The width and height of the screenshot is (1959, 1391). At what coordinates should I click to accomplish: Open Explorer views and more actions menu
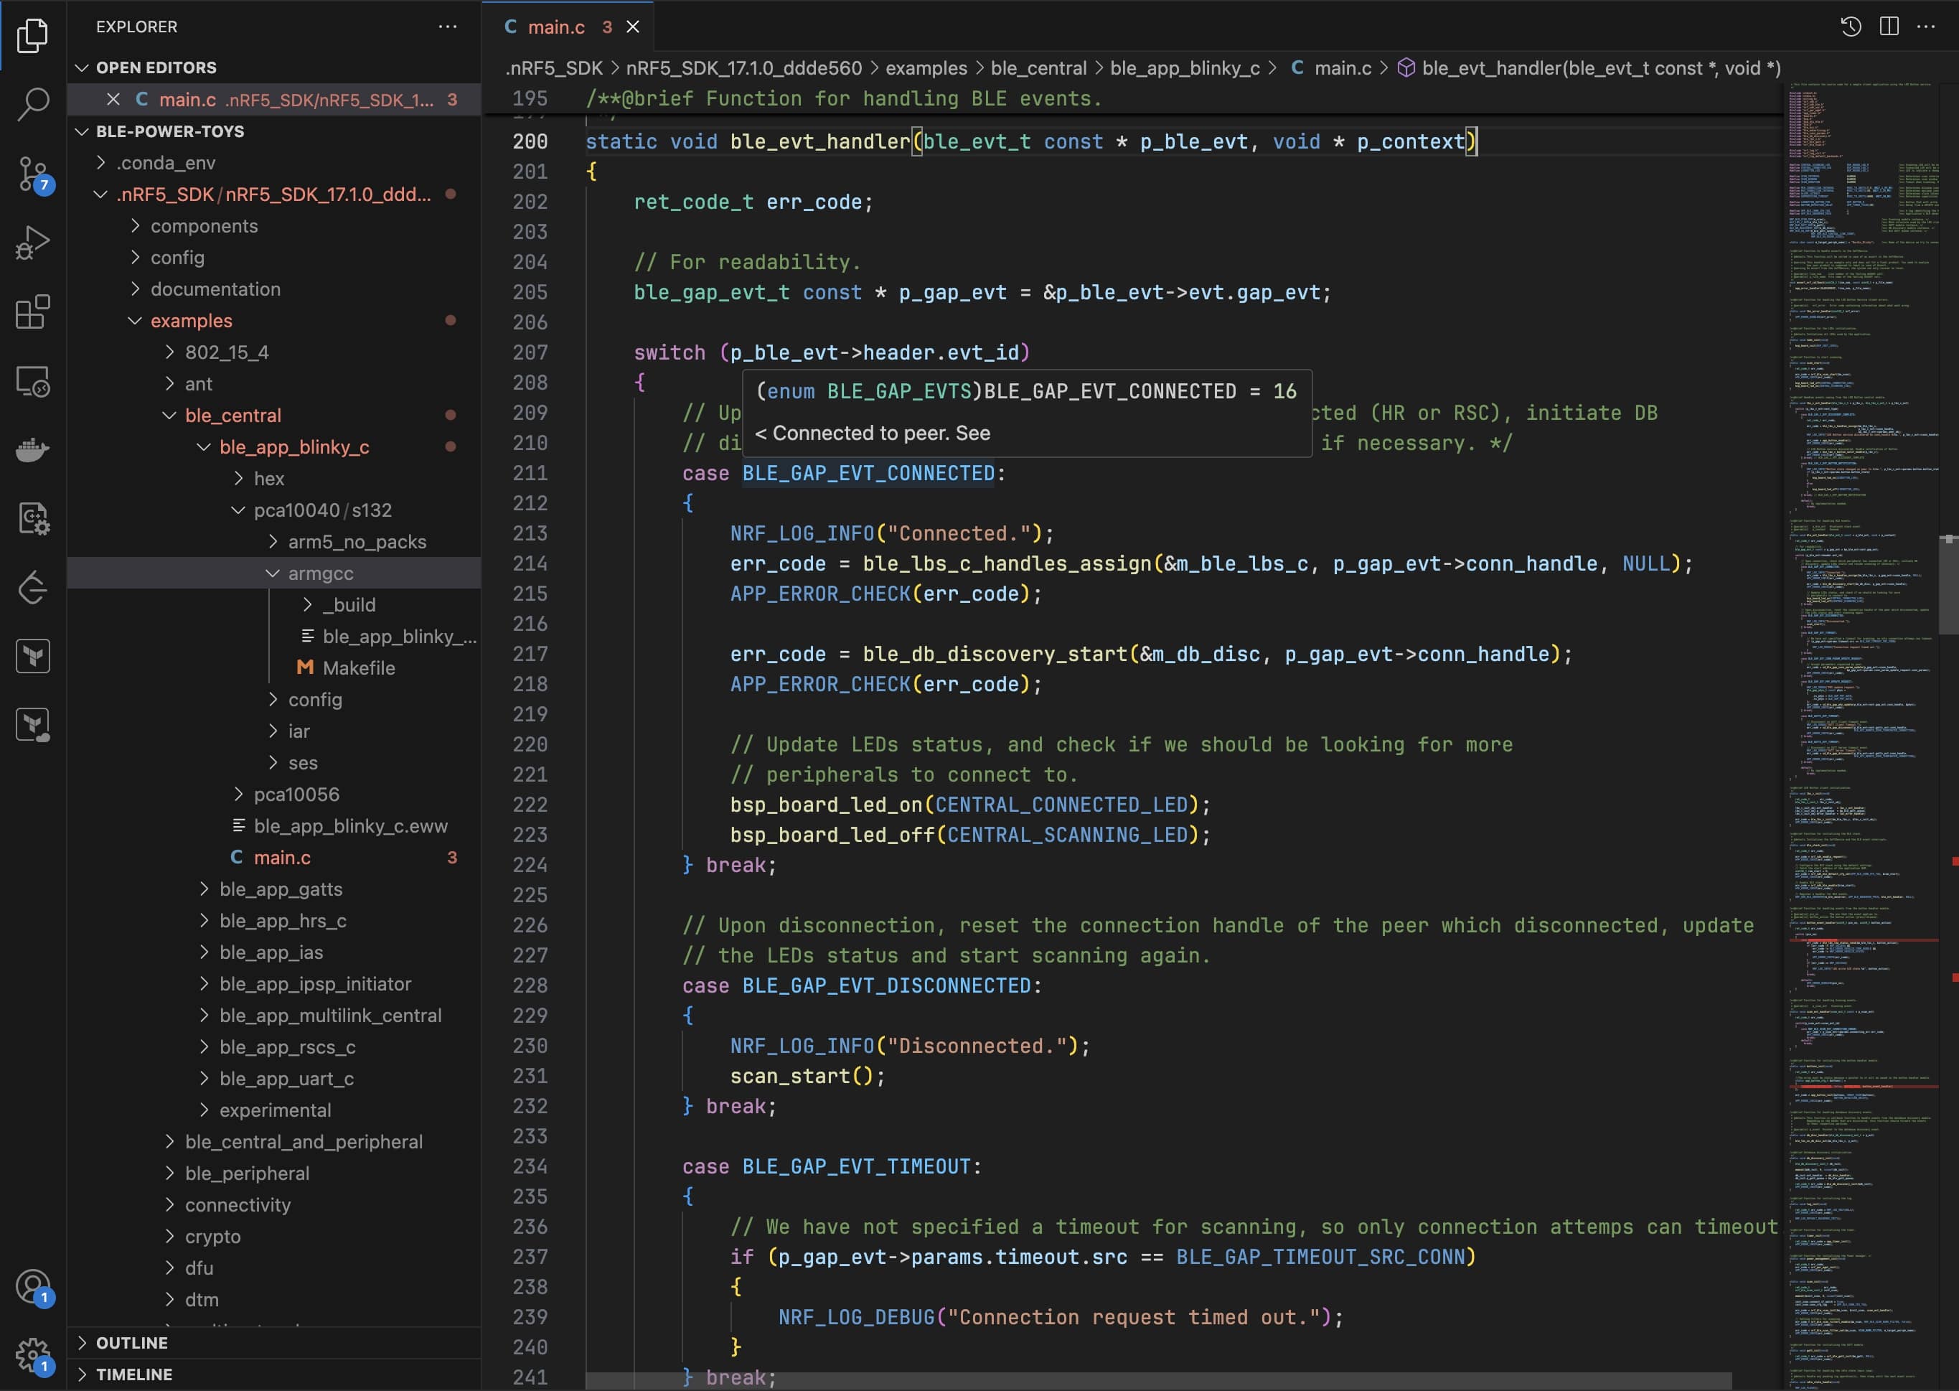[x=447, y=27]
